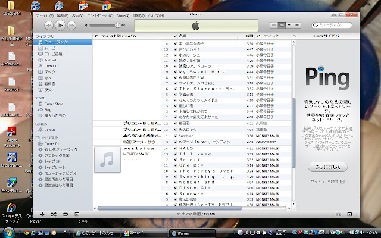Viewport: 381px width, 238px height.
Task: Uncheck the HALO track checkbox
Action: (x=175, y=148)
